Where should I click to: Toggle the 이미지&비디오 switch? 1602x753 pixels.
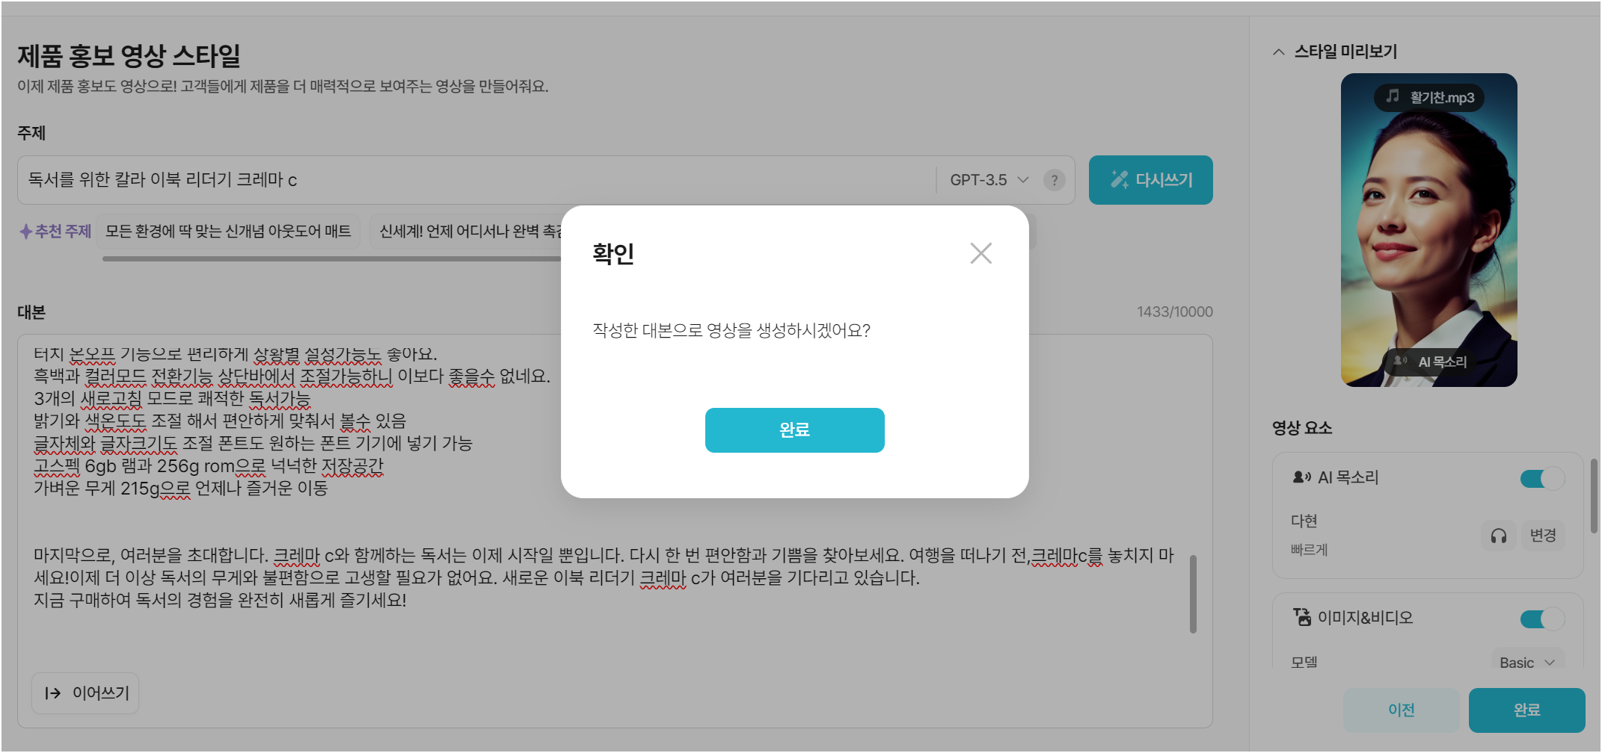[x=1541, y=619]
